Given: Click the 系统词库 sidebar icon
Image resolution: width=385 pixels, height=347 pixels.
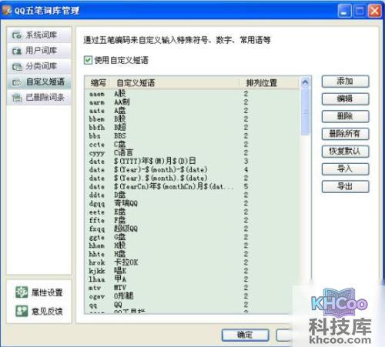Looking at the screenshot, I should pyautogui.click(x=17, y=35).
